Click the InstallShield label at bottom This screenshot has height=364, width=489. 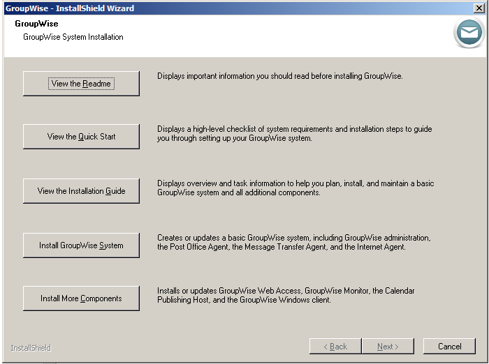(31, 348)
